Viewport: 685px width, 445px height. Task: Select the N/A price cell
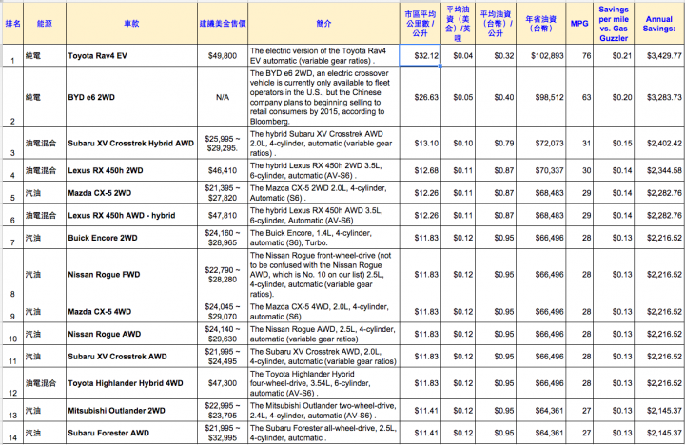tap(223, 97)
